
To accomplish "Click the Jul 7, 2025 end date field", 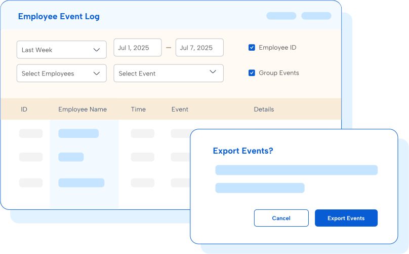I will (x=199, y=48).
